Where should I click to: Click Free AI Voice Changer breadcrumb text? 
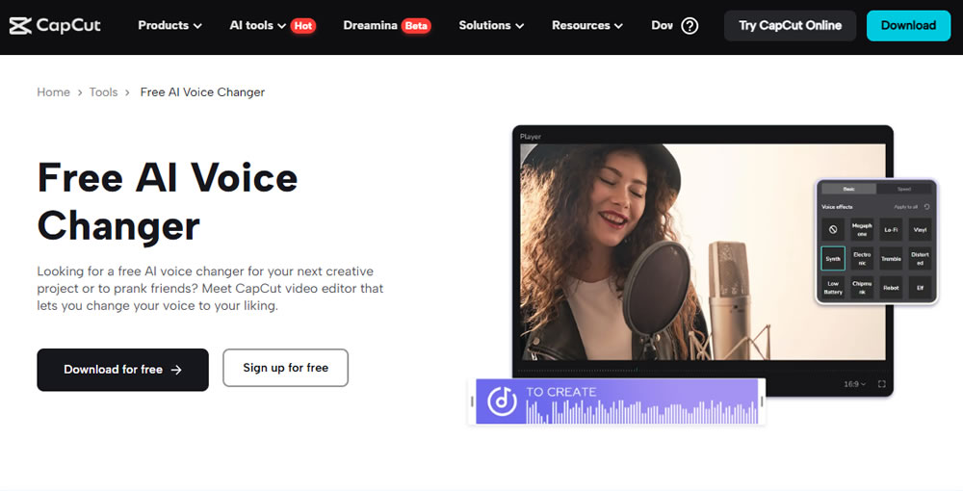tap(202, 92)
